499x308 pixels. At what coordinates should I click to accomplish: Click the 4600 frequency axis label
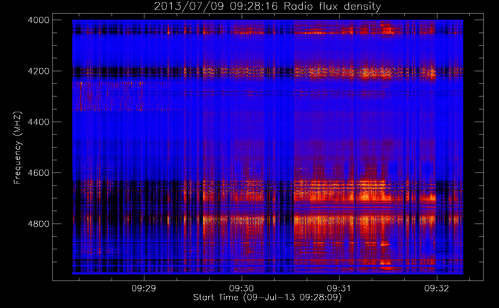click(x=39, y=173)
